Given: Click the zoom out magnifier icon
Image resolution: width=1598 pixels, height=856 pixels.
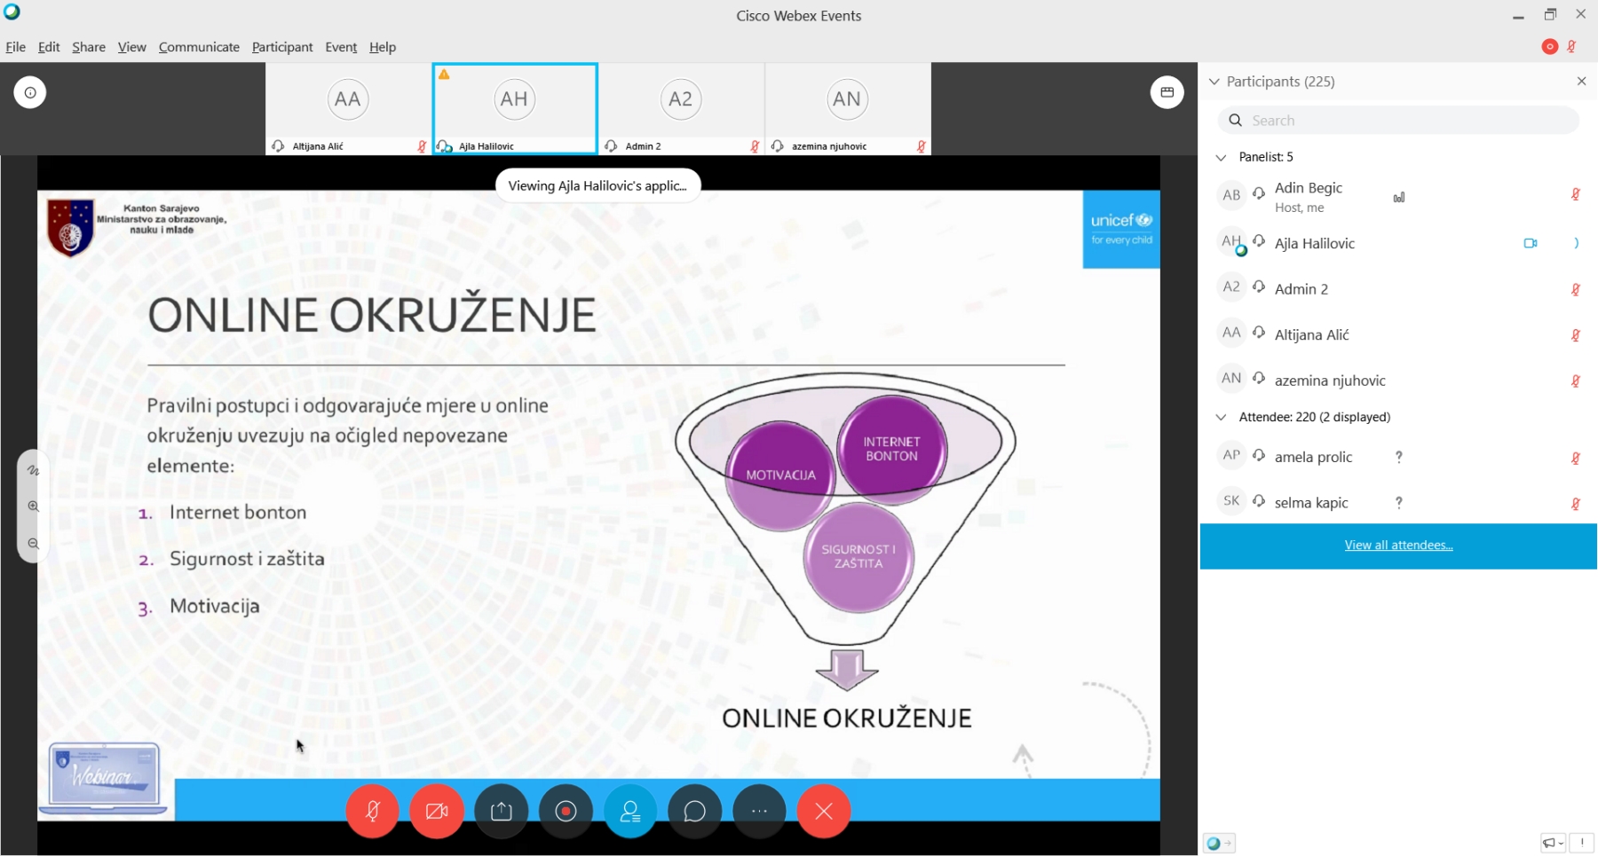Looking at the screenshot, I should coord(34,544).
